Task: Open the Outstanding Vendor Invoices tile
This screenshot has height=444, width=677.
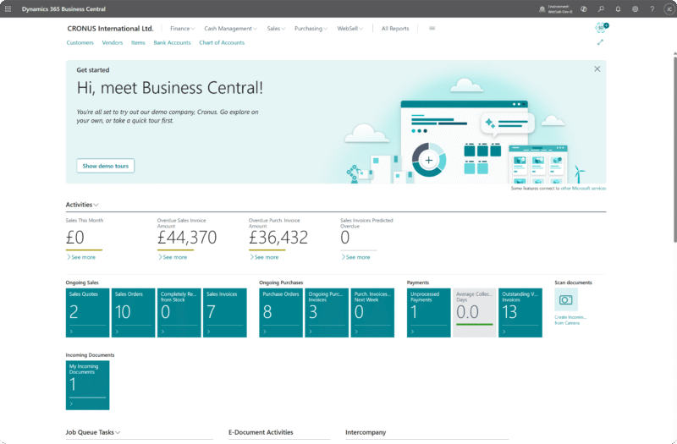Action: [x=520, y=313]
